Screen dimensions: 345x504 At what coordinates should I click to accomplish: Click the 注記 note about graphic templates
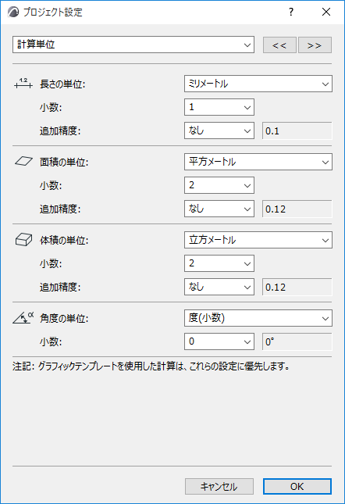(x=151, y=366)
